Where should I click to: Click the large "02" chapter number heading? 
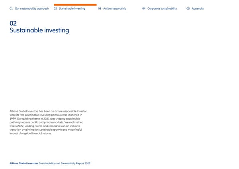click(x=13, y=23)
